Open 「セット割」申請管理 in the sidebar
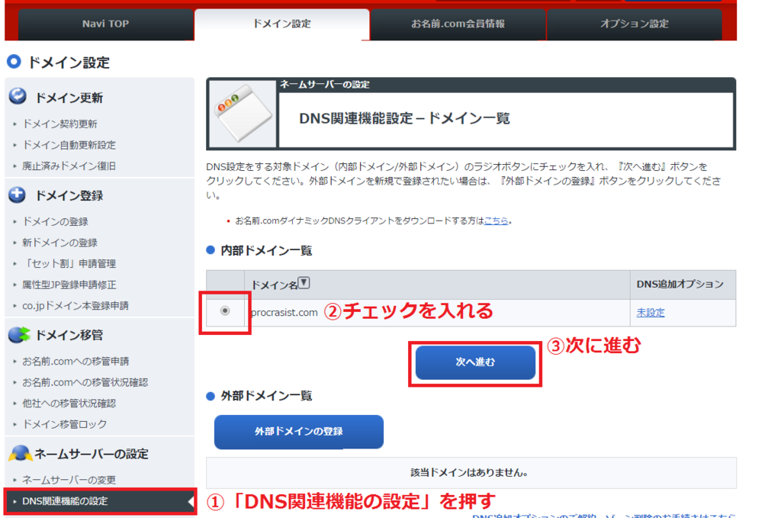This screenshot has width=781, height=518. tap(69, 263)
